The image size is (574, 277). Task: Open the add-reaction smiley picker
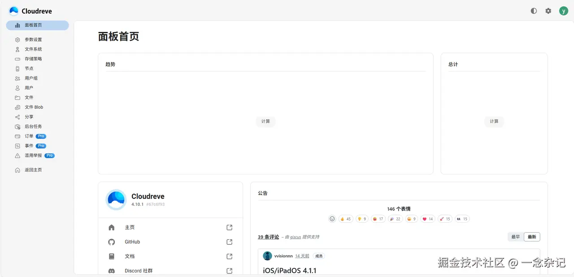click(332, 219)
